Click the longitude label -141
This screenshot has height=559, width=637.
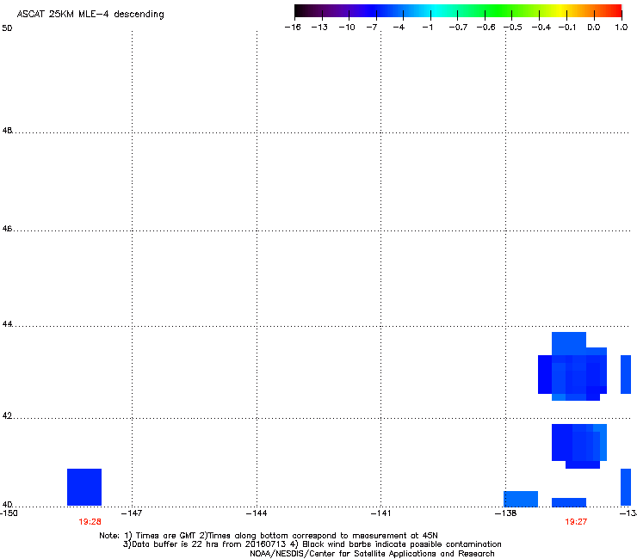pyautogui.click(x=381, y=513)
